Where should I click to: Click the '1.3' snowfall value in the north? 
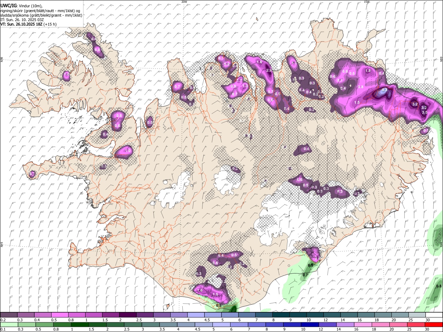click(x=245, y=86)
